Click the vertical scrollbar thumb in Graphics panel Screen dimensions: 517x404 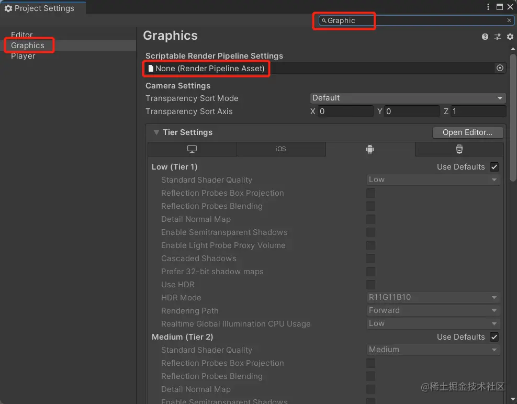pyautogui.click(x=513, y=118)
